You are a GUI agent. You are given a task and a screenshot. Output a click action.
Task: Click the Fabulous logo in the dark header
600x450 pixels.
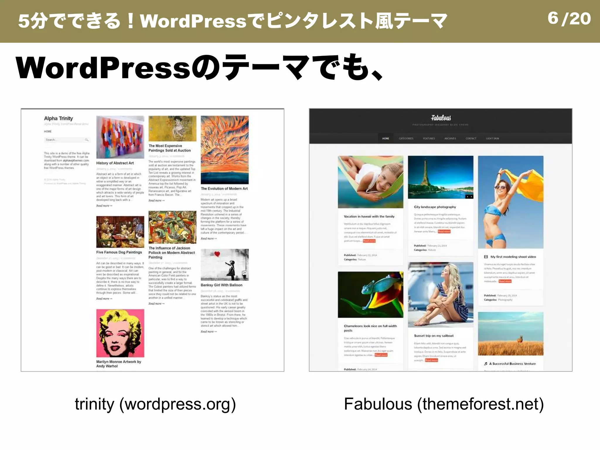[x=441, y=118]
